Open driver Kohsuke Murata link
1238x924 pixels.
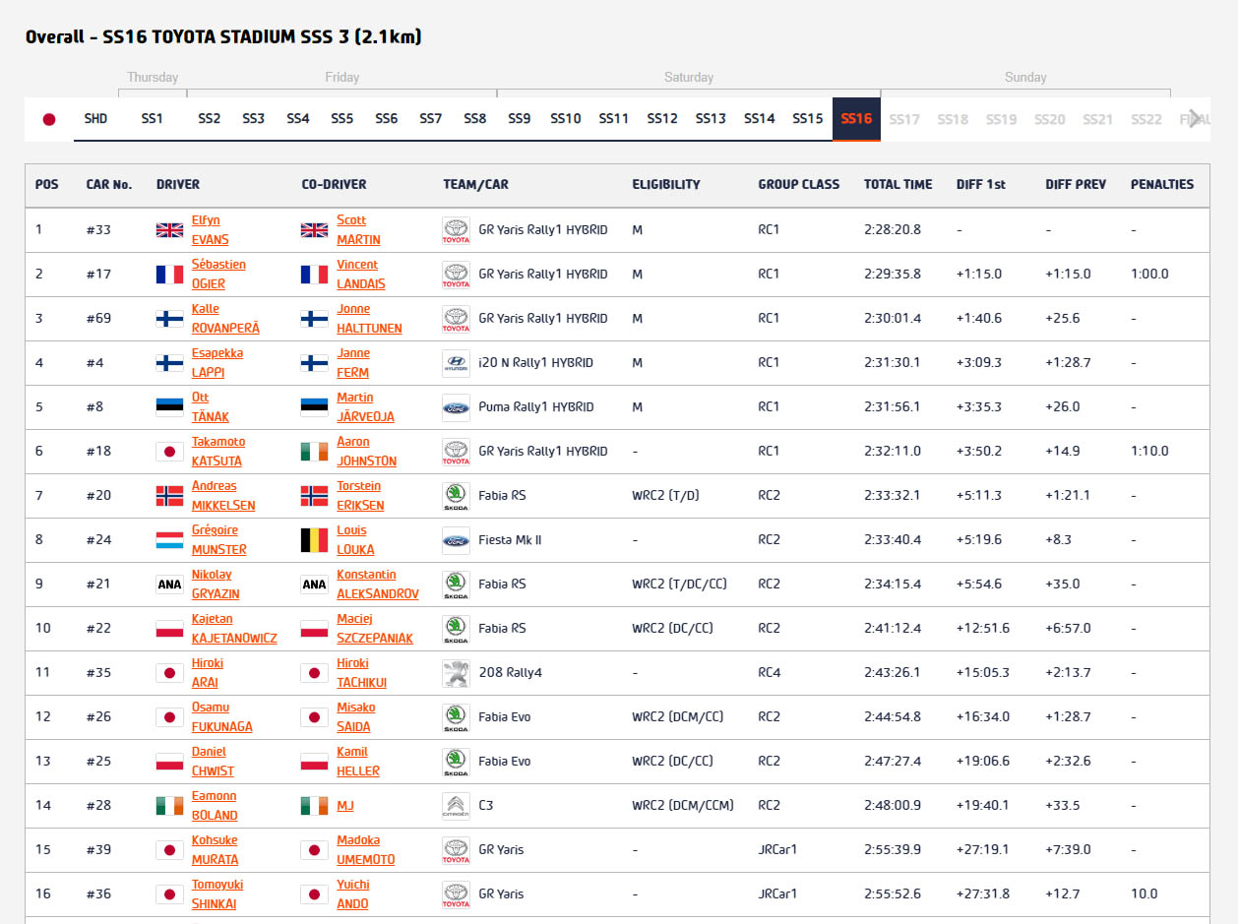[215, 850]
